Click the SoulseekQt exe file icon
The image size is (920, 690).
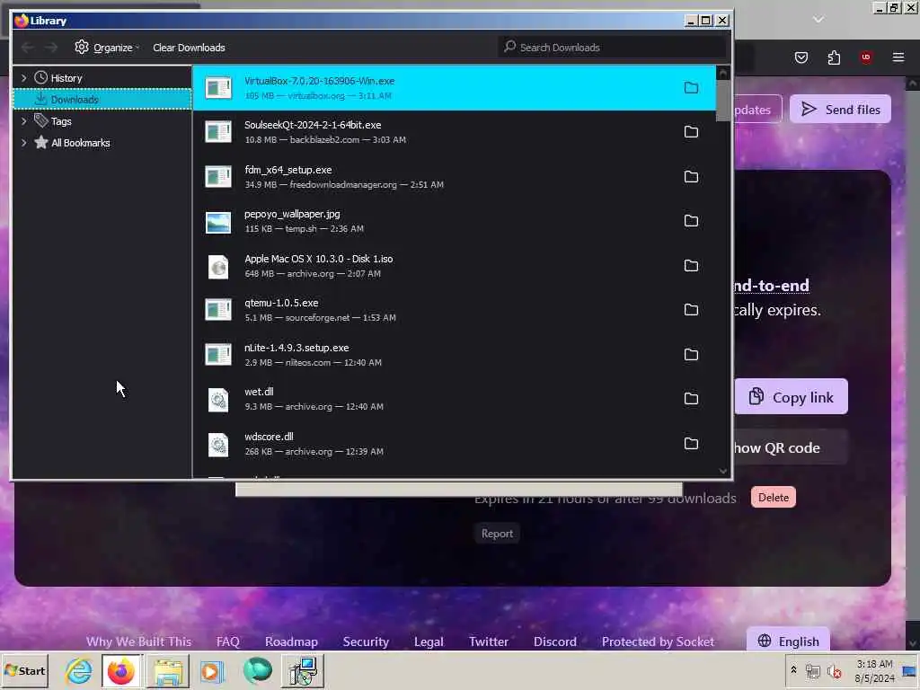218,132
